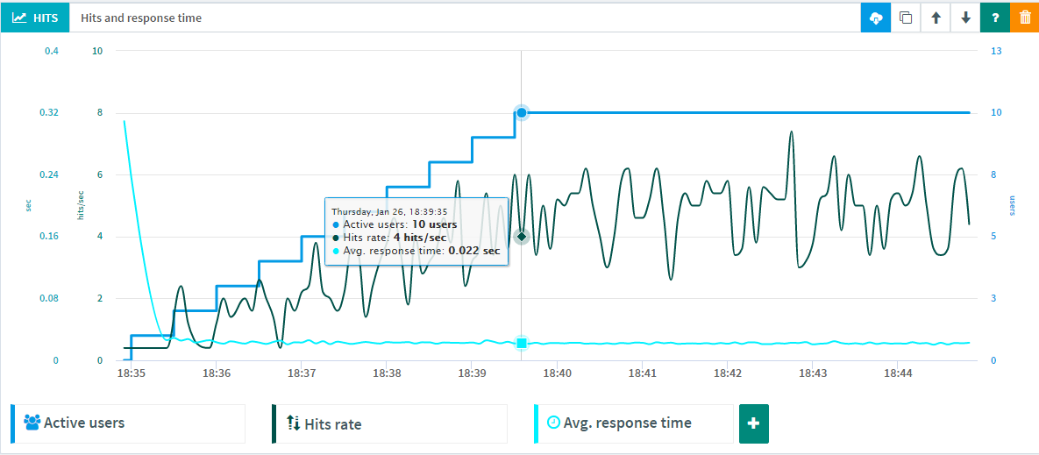Click the 18:41 x-axis label

click(x=642, y=373)
